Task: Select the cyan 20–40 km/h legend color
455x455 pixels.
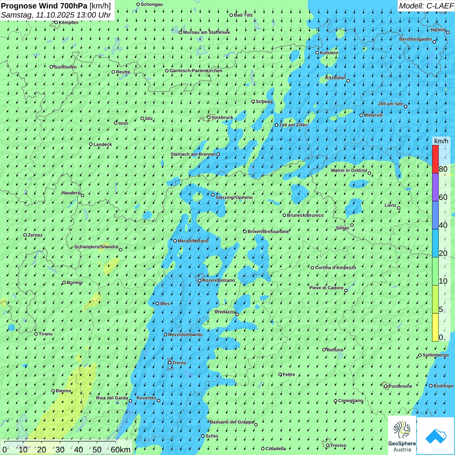Action: (435, 243)
